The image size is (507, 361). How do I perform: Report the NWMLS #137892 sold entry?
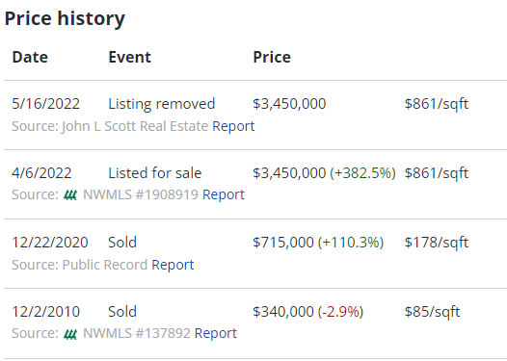pyautogui.click(x=216, y=333)
